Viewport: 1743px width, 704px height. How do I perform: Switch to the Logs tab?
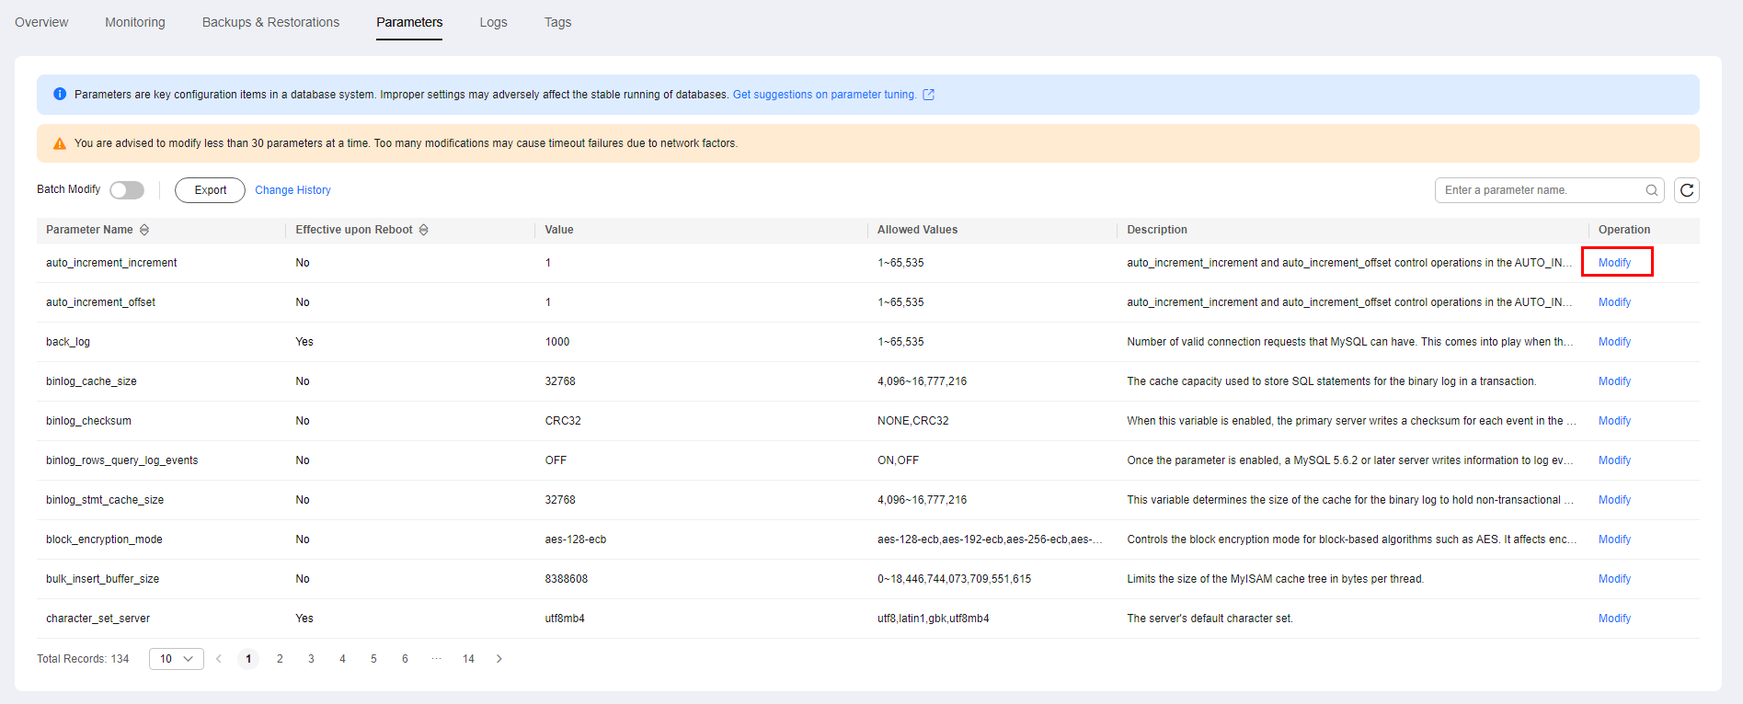click(x=493, y=22)
